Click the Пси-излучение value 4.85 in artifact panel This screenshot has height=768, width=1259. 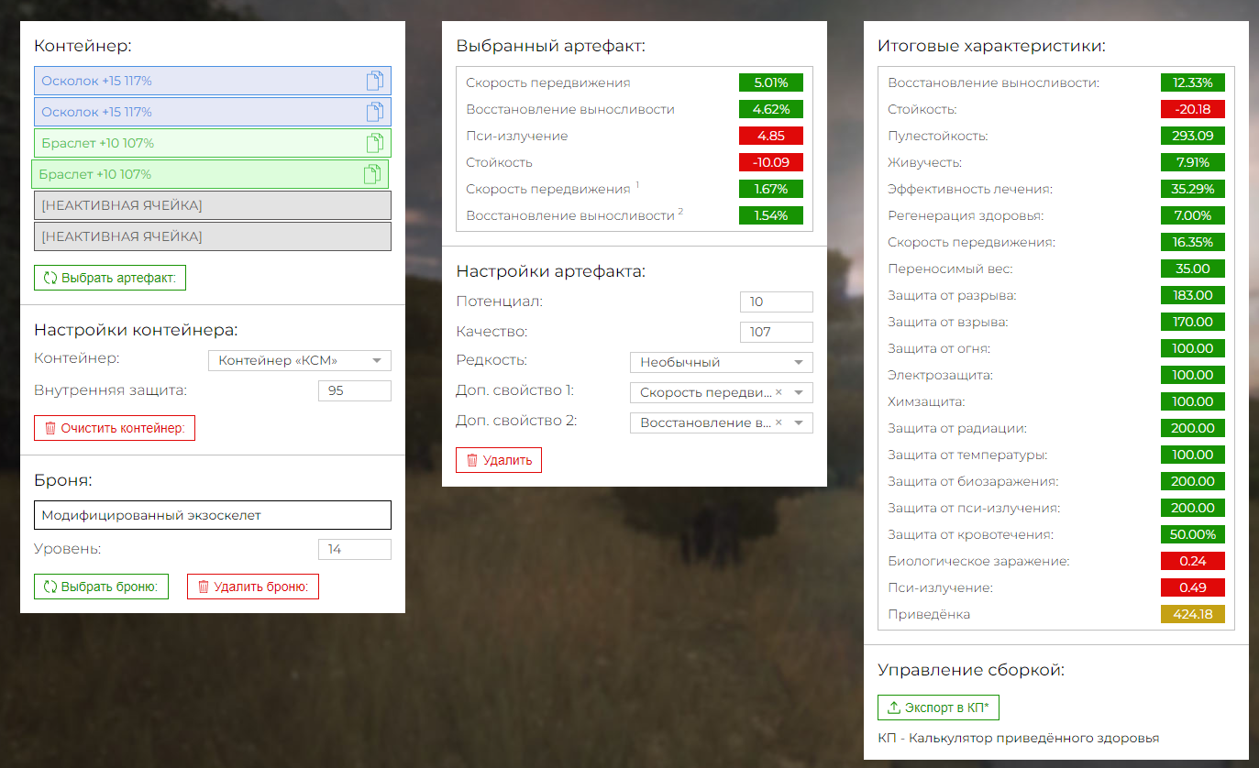point(771,136)
